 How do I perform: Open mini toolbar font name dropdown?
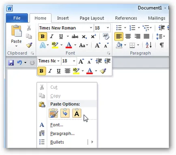[58, 61]
